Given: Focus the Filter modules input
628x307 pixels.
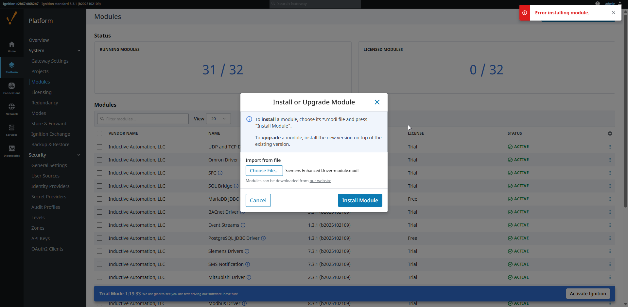Looking at the screenshot, I should point(143,119).
